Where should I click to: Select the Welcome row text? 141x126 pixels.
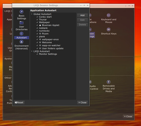coord(47,42)
